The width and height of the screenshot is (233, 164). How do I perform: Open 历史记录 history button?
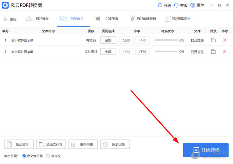[x=115, y=144]
